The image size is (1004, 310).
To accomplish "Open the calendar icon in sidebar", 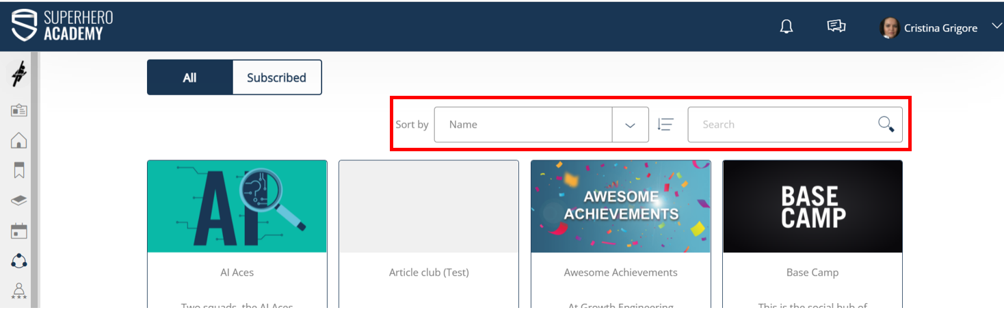I will (19, 231).
